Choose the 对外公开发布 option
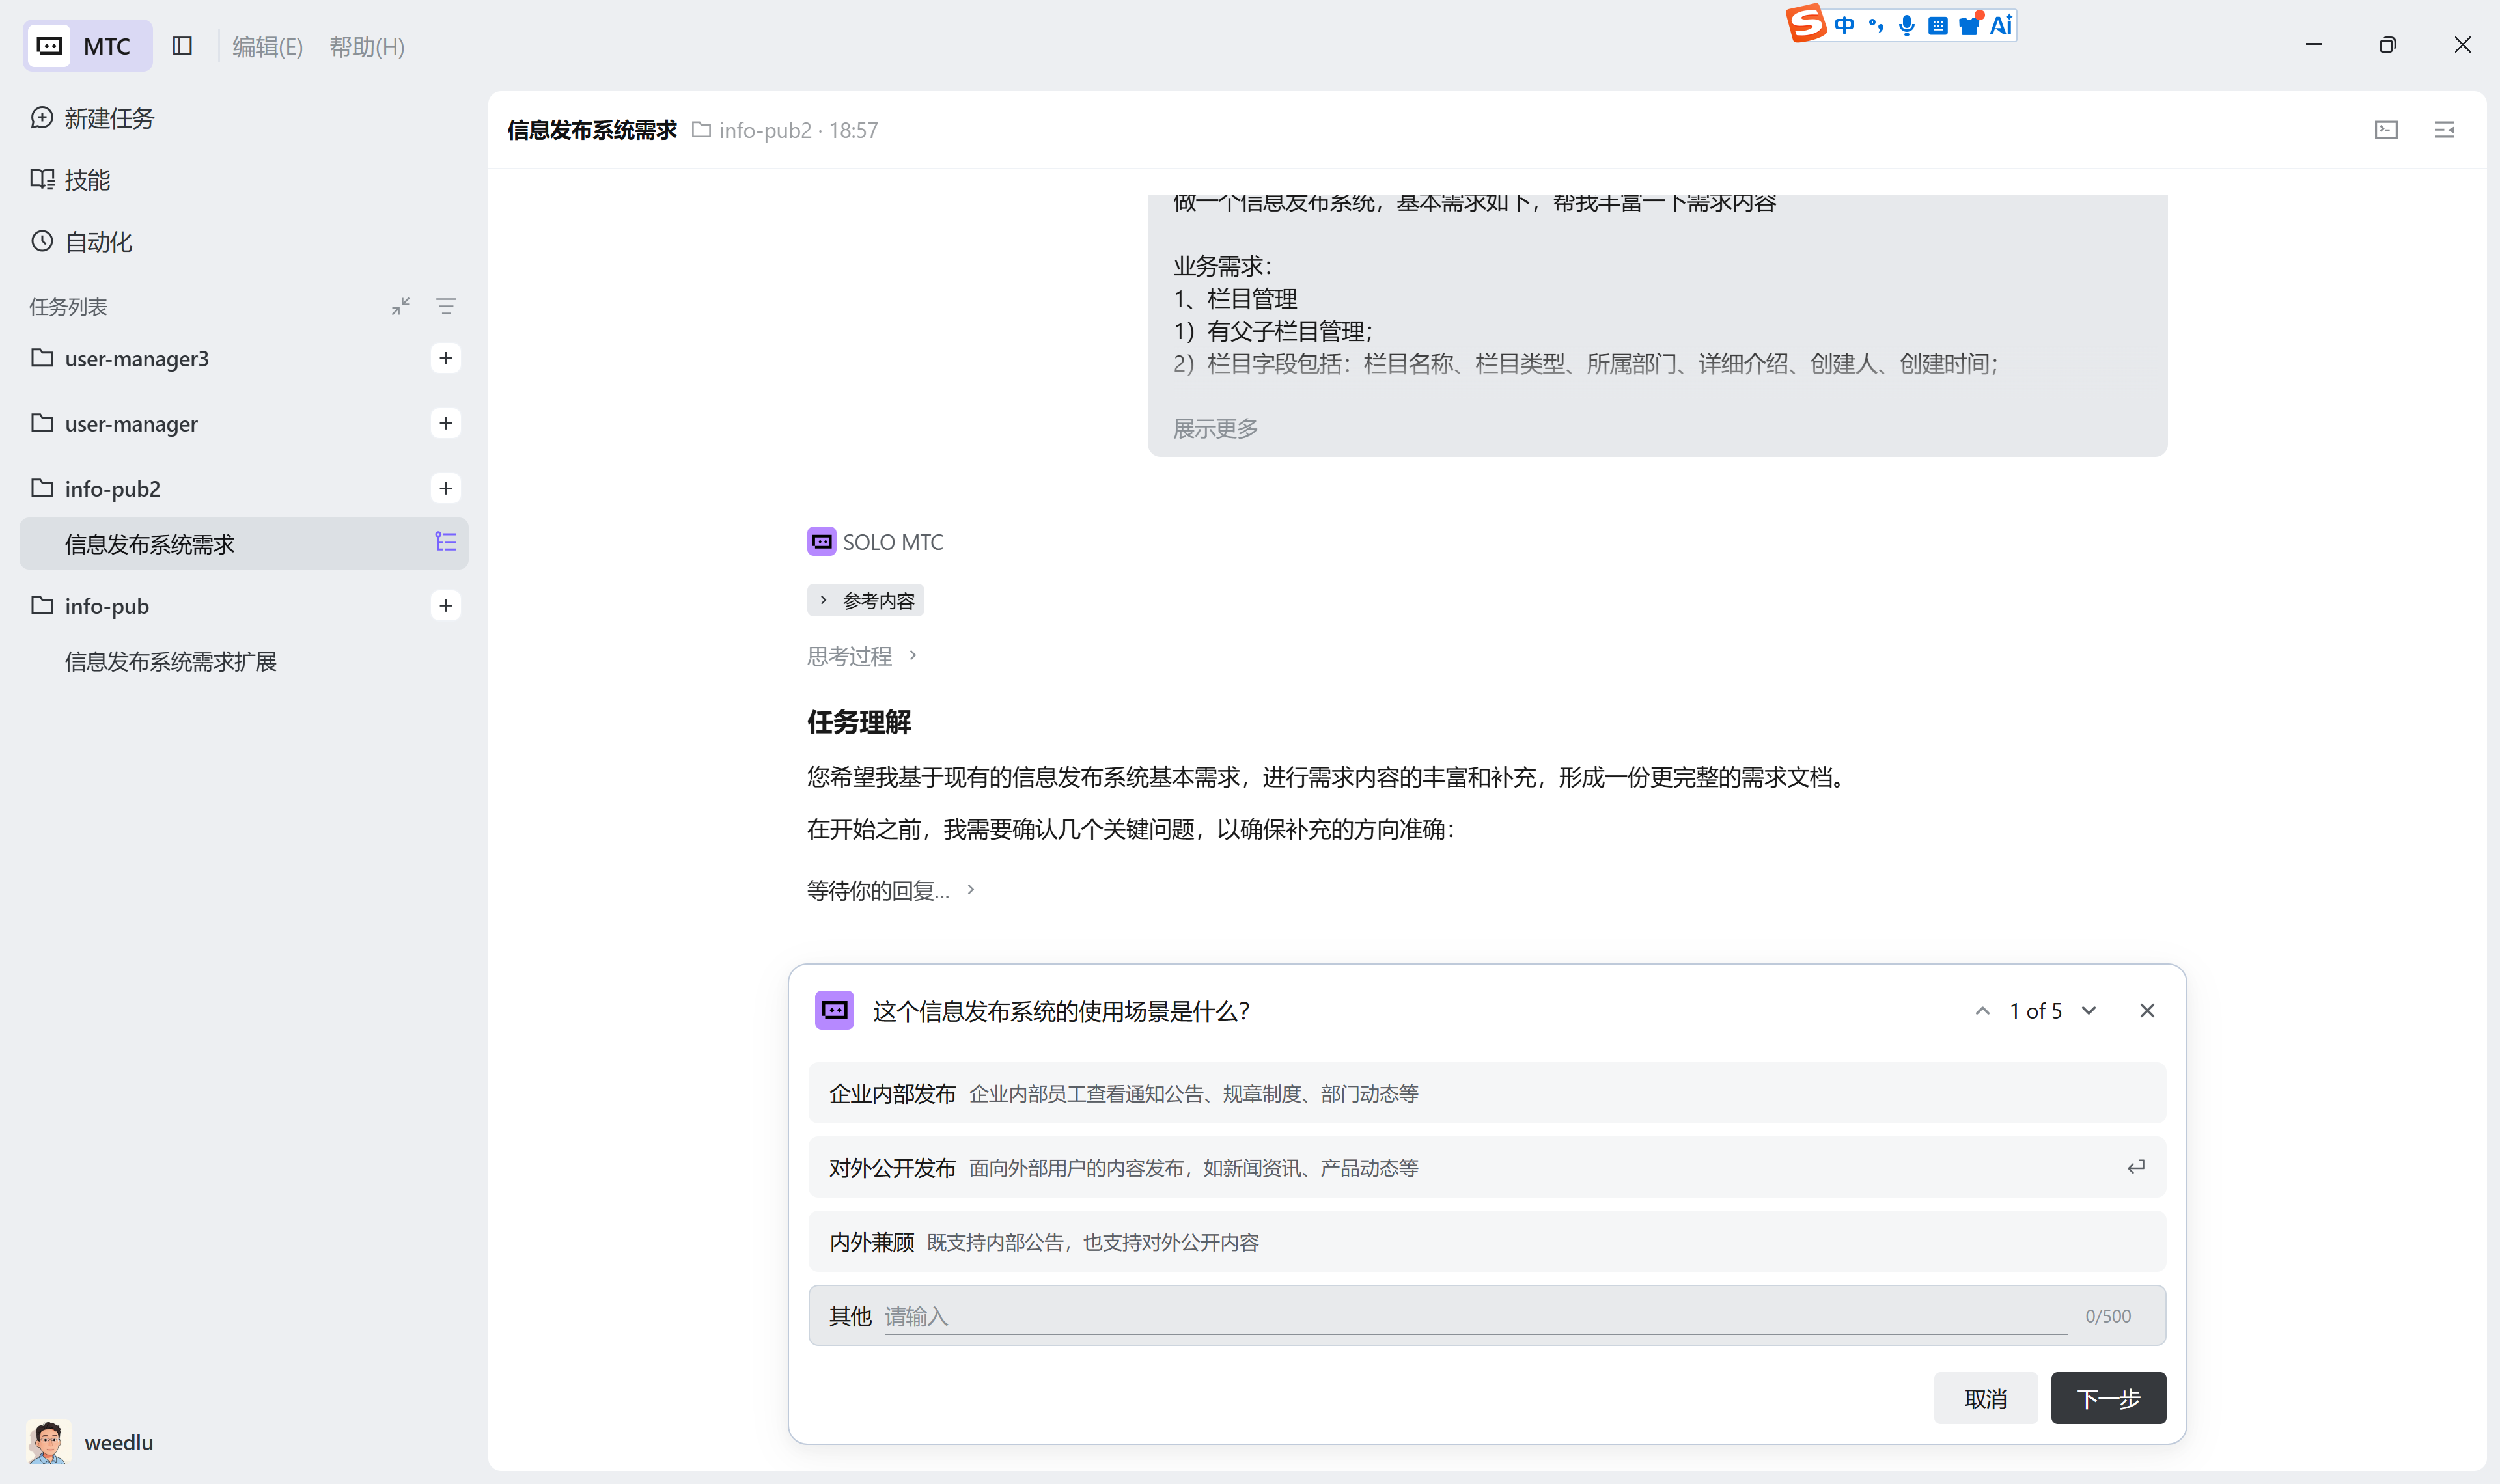The image size is (2500, 1484). coord(1487,1167)
